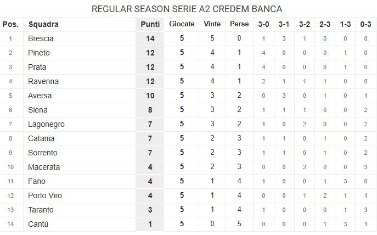Sort by the Giocate column header
The height and width of the screenshot is (235, 377).
click(182, 24)
